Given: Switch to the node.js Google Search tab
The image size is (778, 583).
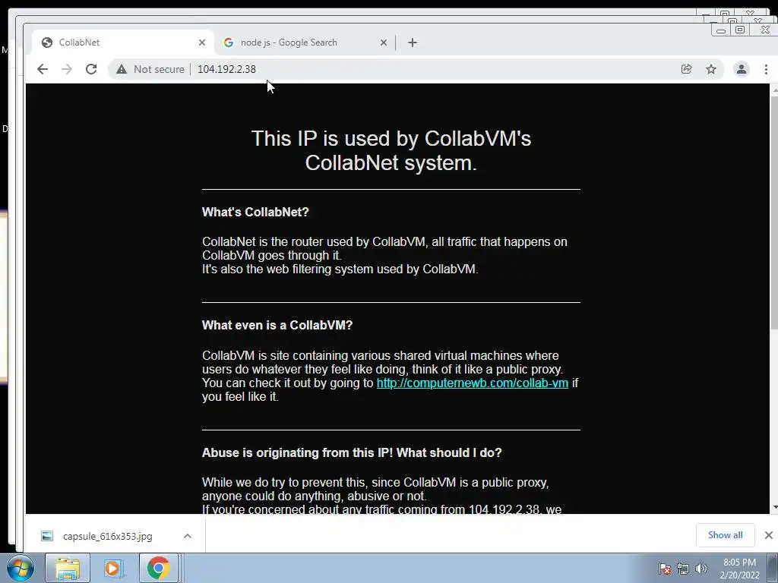Looking at the screenshot, I should click(x=305, y=43).
